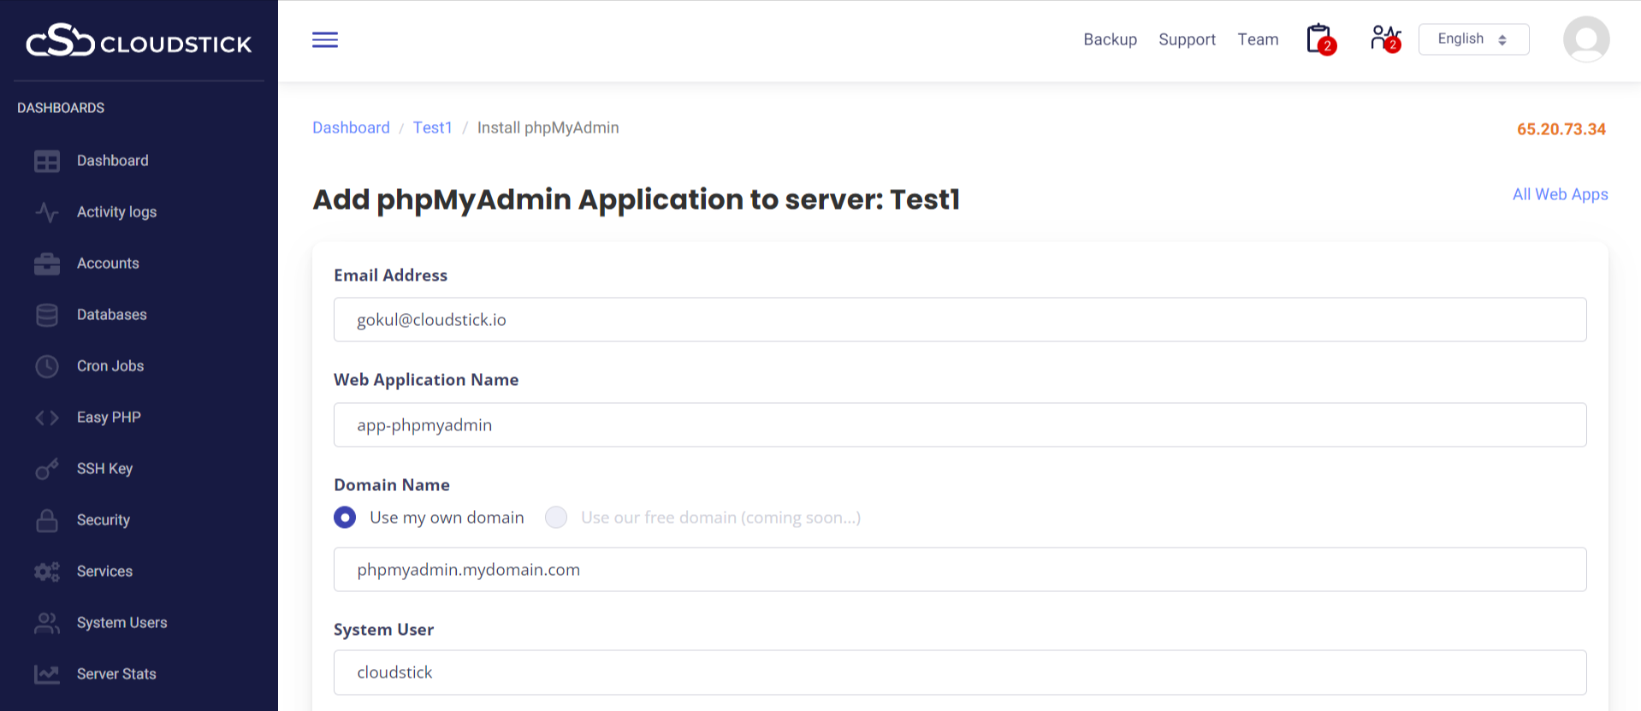Image resolution: width=1641 pixels, height=711 pixels.
Task: Click the user profile avatar
Action: pos(1585,39)
